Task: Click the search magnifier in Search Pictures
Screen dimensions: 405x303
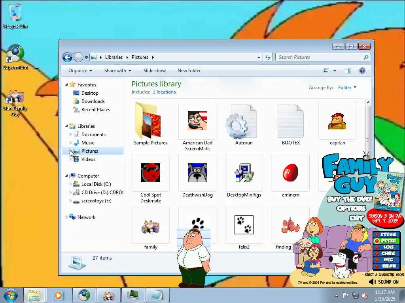Action: 366,57
